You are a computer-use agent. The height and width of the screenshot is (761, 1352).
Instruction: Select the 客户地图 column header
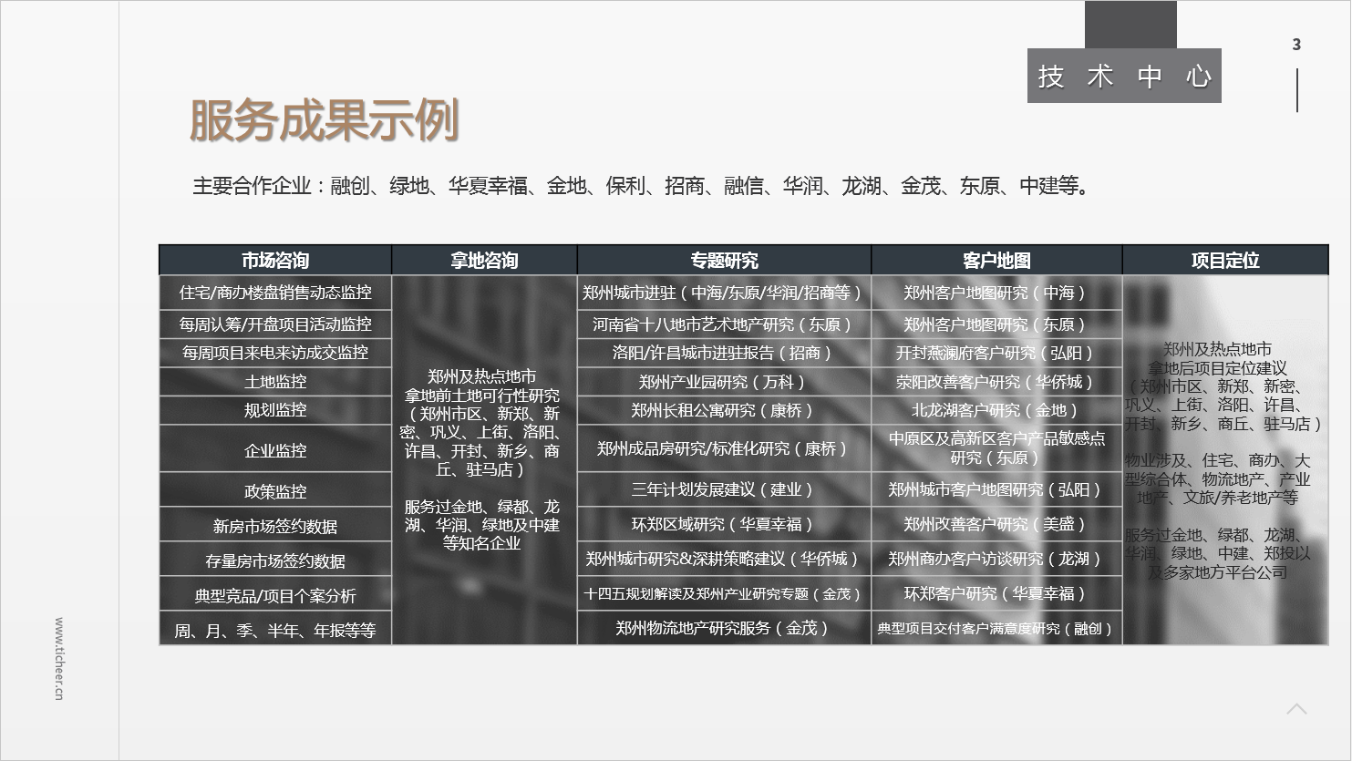(x=996, y=261)
